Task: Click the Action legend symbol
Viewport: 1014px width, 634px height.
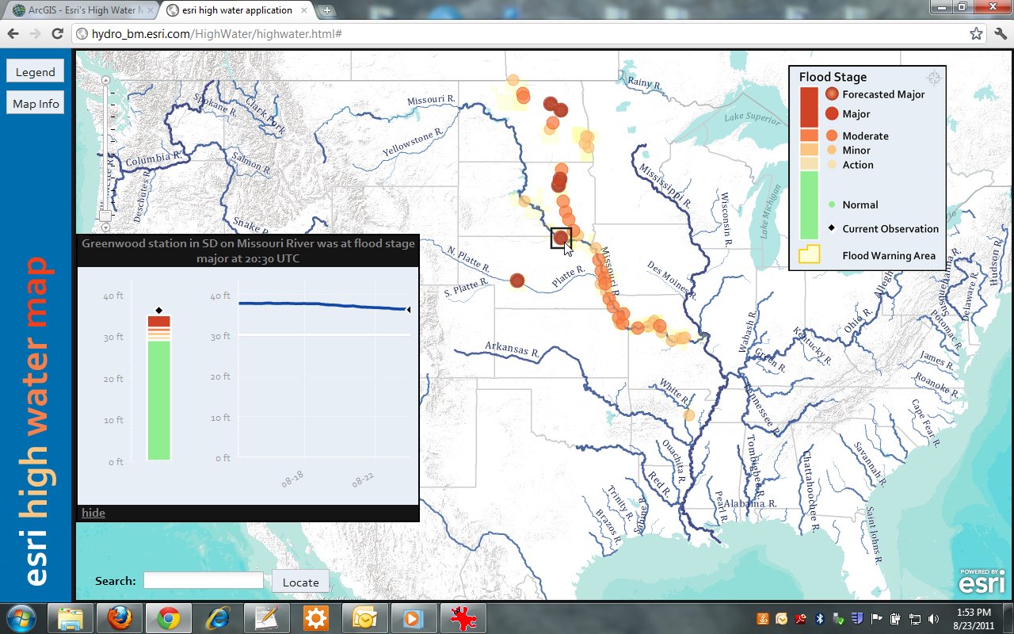Action: pyautogui.click(x=832, y=165)
